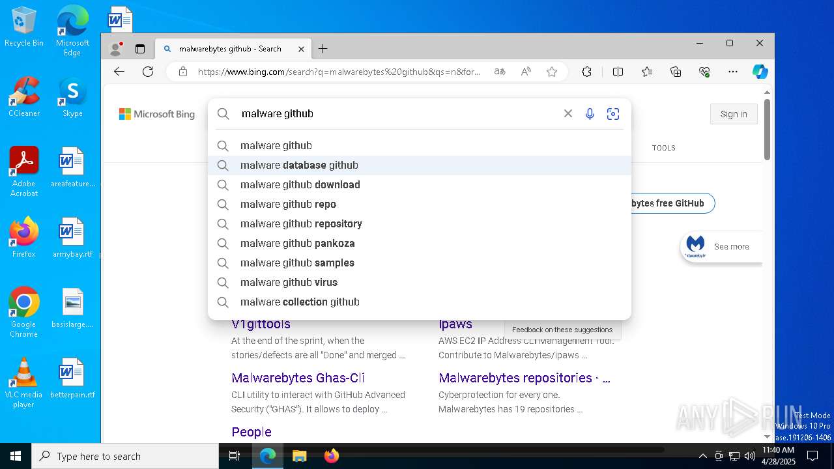
Task: Select suggestion malware github repository
Action: pos(420,223)
